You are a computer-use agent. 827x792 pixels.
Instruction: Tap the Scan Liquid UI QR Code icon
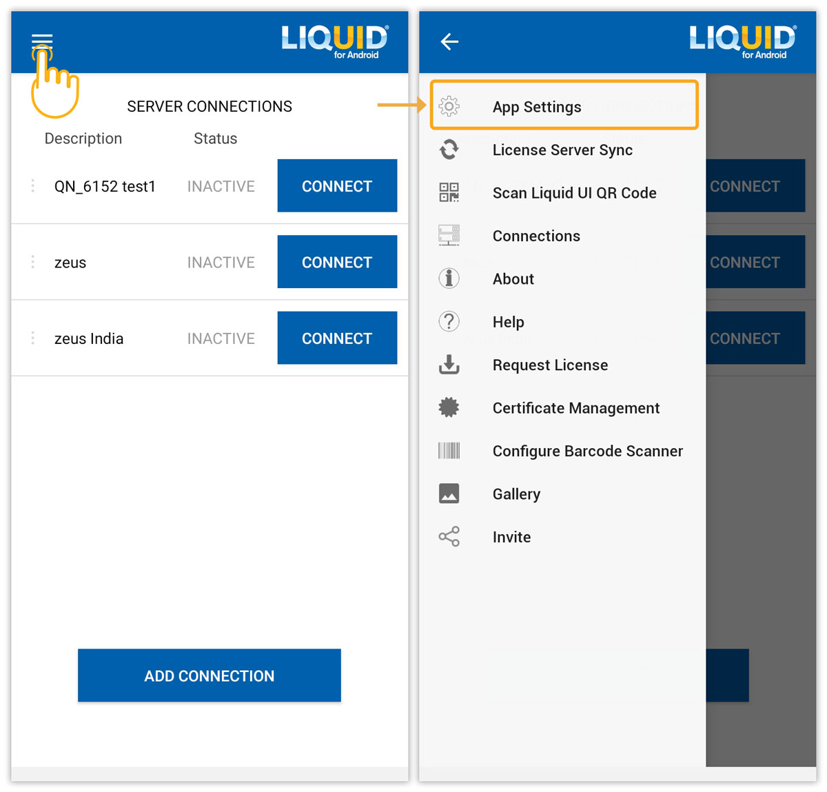(x=449, y=192)
